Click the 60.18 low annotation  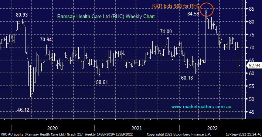(x=187, y=78)
